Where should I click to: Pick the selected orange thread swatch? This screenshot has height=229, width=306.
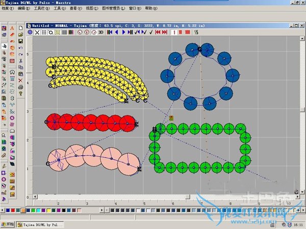pyautogui.click(x=23, y=210)
